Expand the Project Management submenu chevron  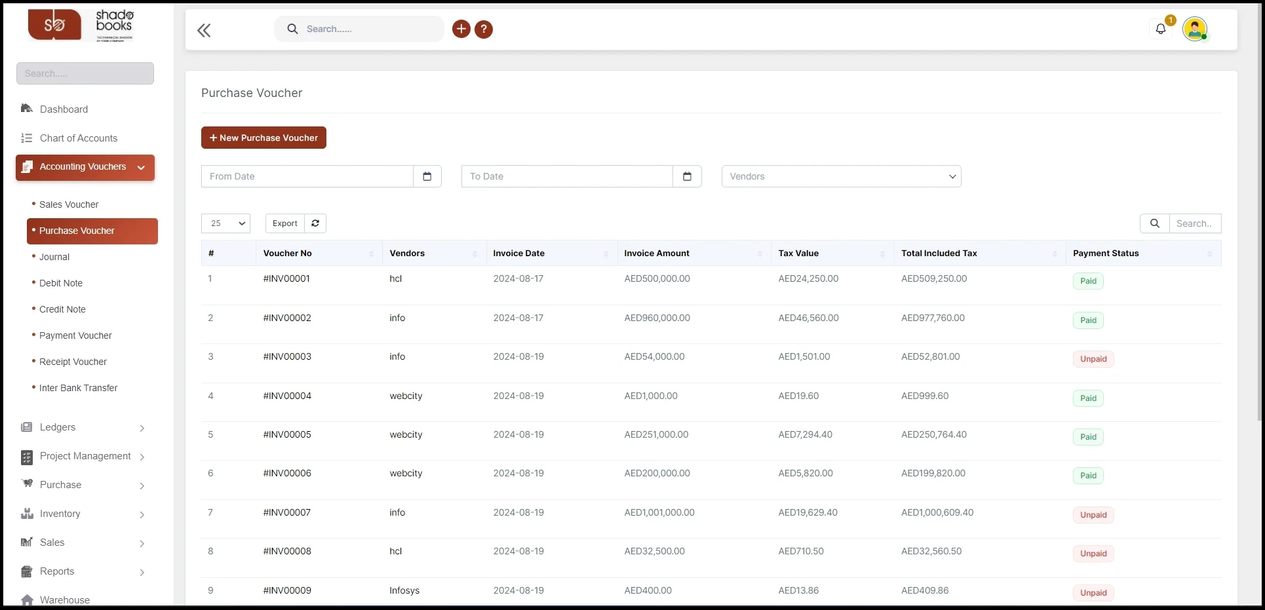coord(142,457)
